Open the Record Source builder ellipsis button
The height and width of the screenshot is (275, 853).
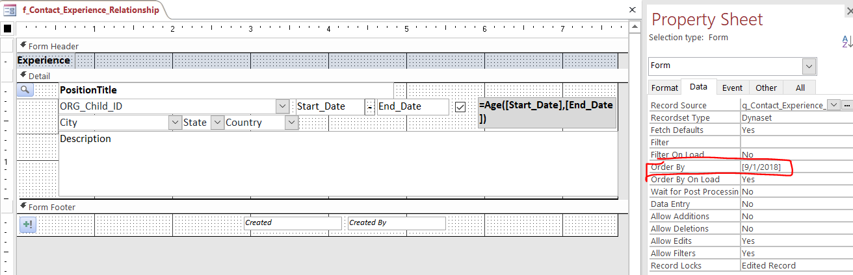tap(847, 105)
